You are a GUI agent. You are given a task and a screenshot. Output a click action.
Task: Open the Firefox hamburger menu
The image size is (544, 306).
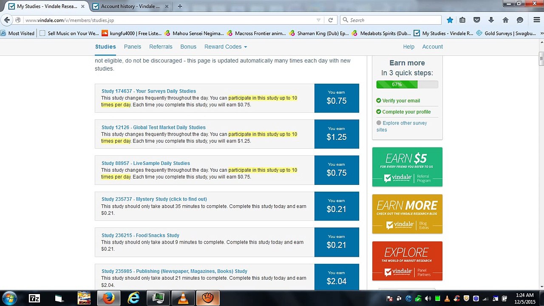tap(537, 20)
